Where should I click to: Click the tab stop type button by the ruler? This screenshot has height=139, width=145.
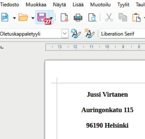[2, 47]
